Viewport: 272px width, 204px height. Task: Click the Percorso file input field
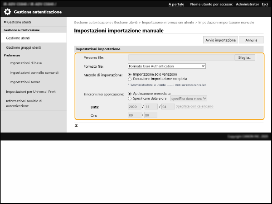[181, 57]
